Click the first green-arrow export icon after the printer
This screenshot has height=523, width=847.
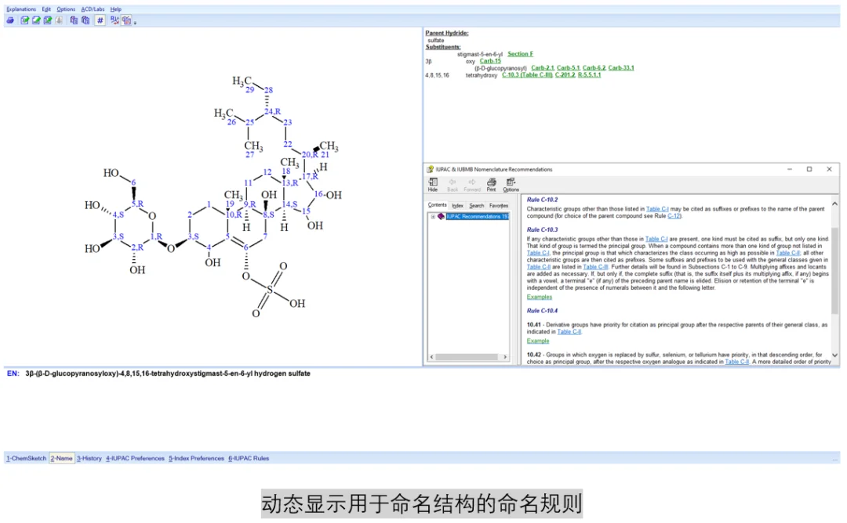tap(25, 20)
